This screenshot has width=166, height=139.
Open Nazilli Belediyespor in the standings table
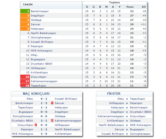click(43, 33)
